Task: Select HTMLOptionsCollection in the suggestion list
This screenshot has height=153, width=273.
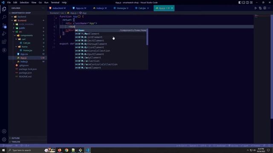Action: pos(111,51)
